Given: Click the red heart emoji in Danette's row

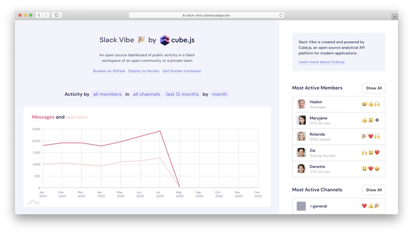Looking at the screenshot, I should 371,169.
